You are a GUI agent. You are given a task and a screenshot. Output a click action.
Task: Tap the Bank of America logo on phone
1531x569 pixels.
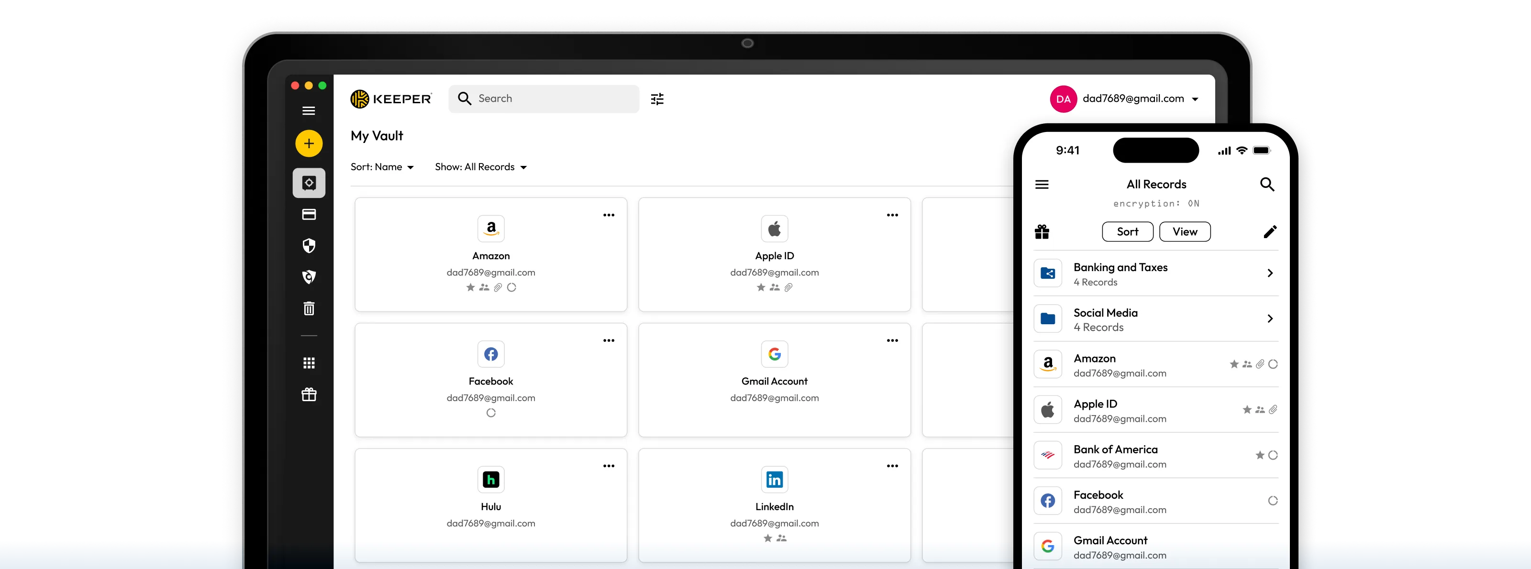point(1048,456)
